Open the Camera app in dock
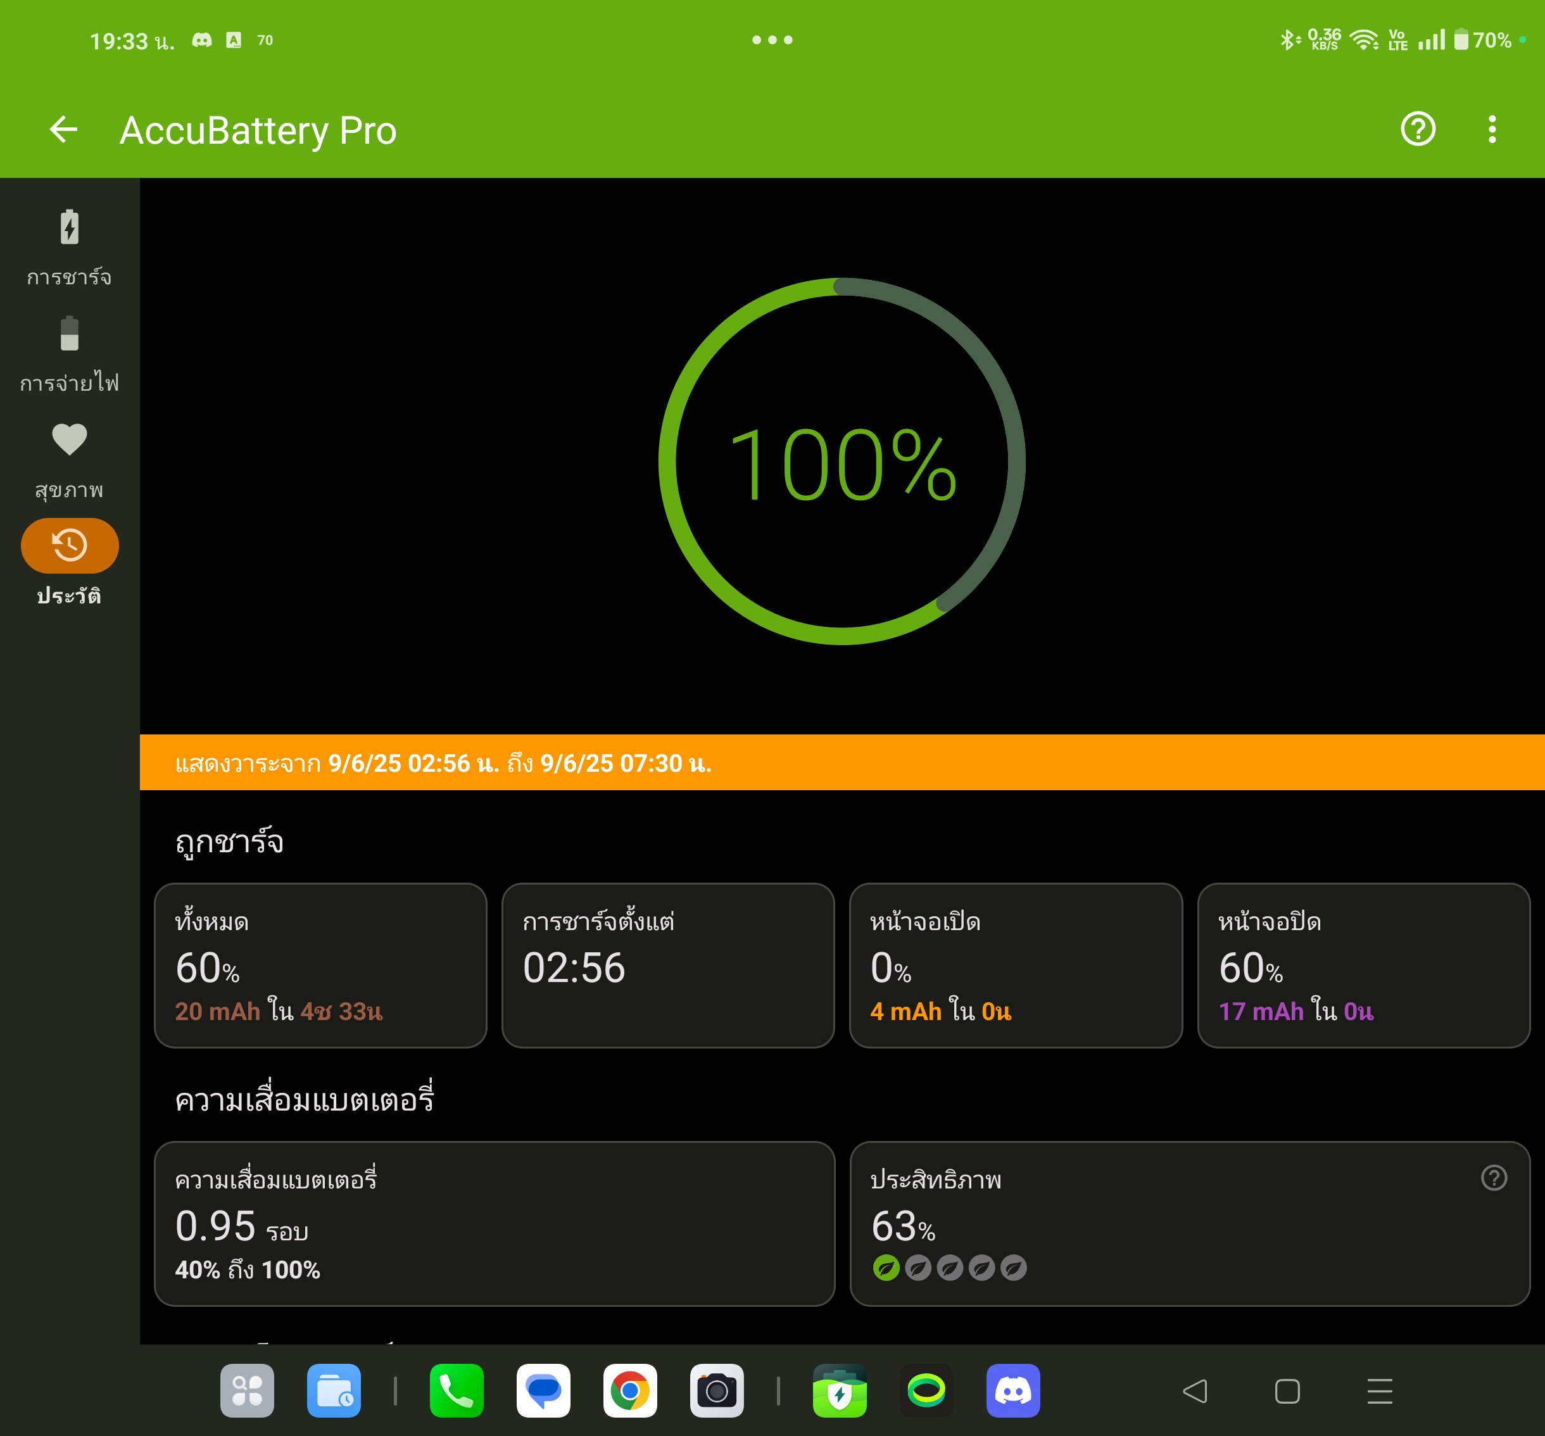The height and width of the screenshot is (1436, 1545). (717, 1391)
